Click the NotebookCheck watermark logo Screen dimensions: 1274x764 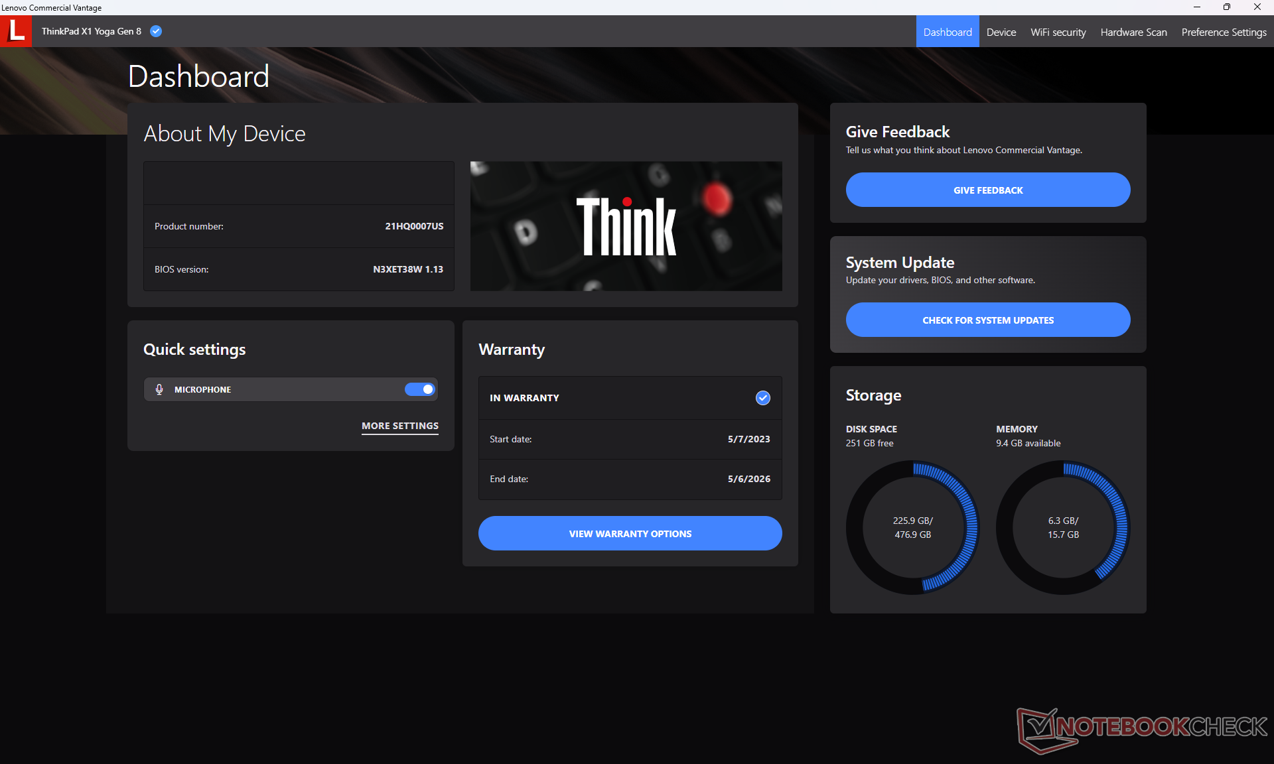pyautogui.click(x=1141, y=728)
